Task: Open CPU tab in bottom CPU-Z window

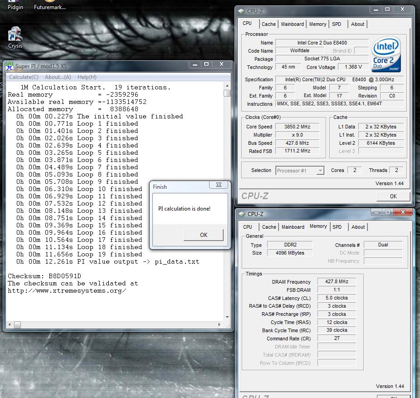Action: (x=248, y=227)
